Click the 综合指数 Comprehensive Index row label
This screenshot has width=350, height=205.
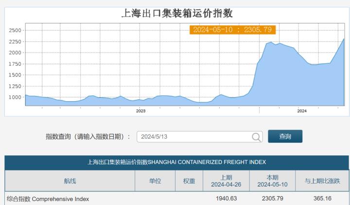pyautogui.click(x=48, y=199)
